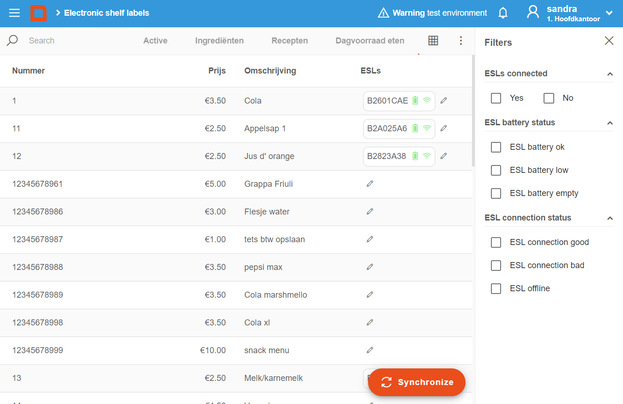Image resolution: width=623 pixels, height=404 pixels.
Task: Click the Synchronize button
Action: [417, 382]
